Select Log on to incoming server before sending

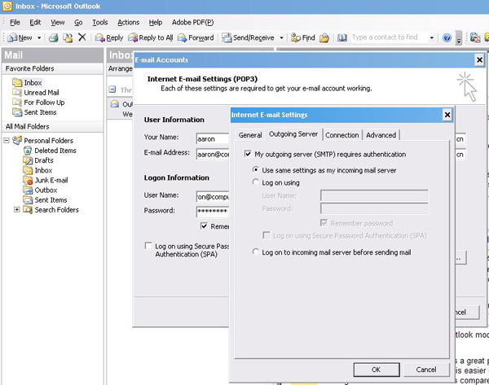[255, 252]
